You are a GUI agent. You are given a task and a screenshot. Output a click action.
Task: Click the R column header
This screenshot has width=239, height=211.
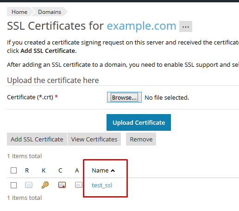tap(27, 171)
